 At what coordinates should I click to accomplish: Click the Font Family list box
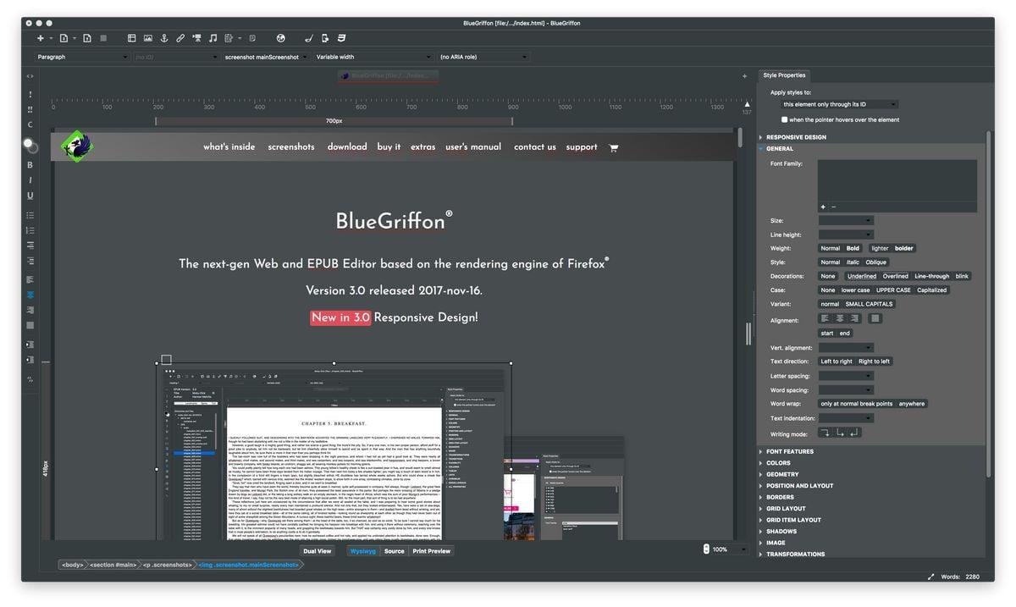(897, 180)
